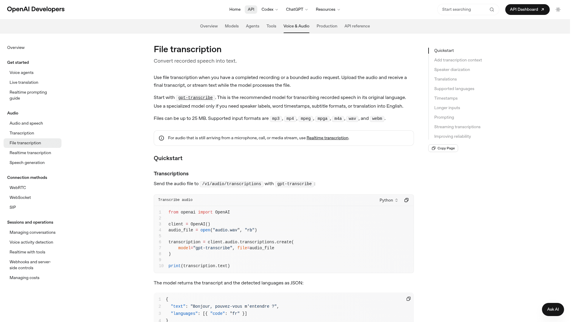Switch to the Overview tab
Image resolution: width=573 pixels, height=322 pixels.
tap(209, 26)
